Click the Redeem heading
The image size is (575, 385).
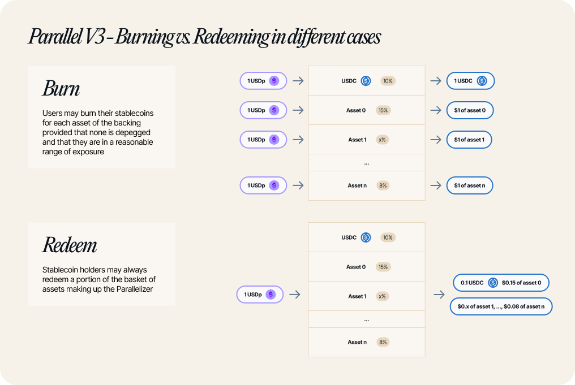pyautogui.click(x=70, y=245)
